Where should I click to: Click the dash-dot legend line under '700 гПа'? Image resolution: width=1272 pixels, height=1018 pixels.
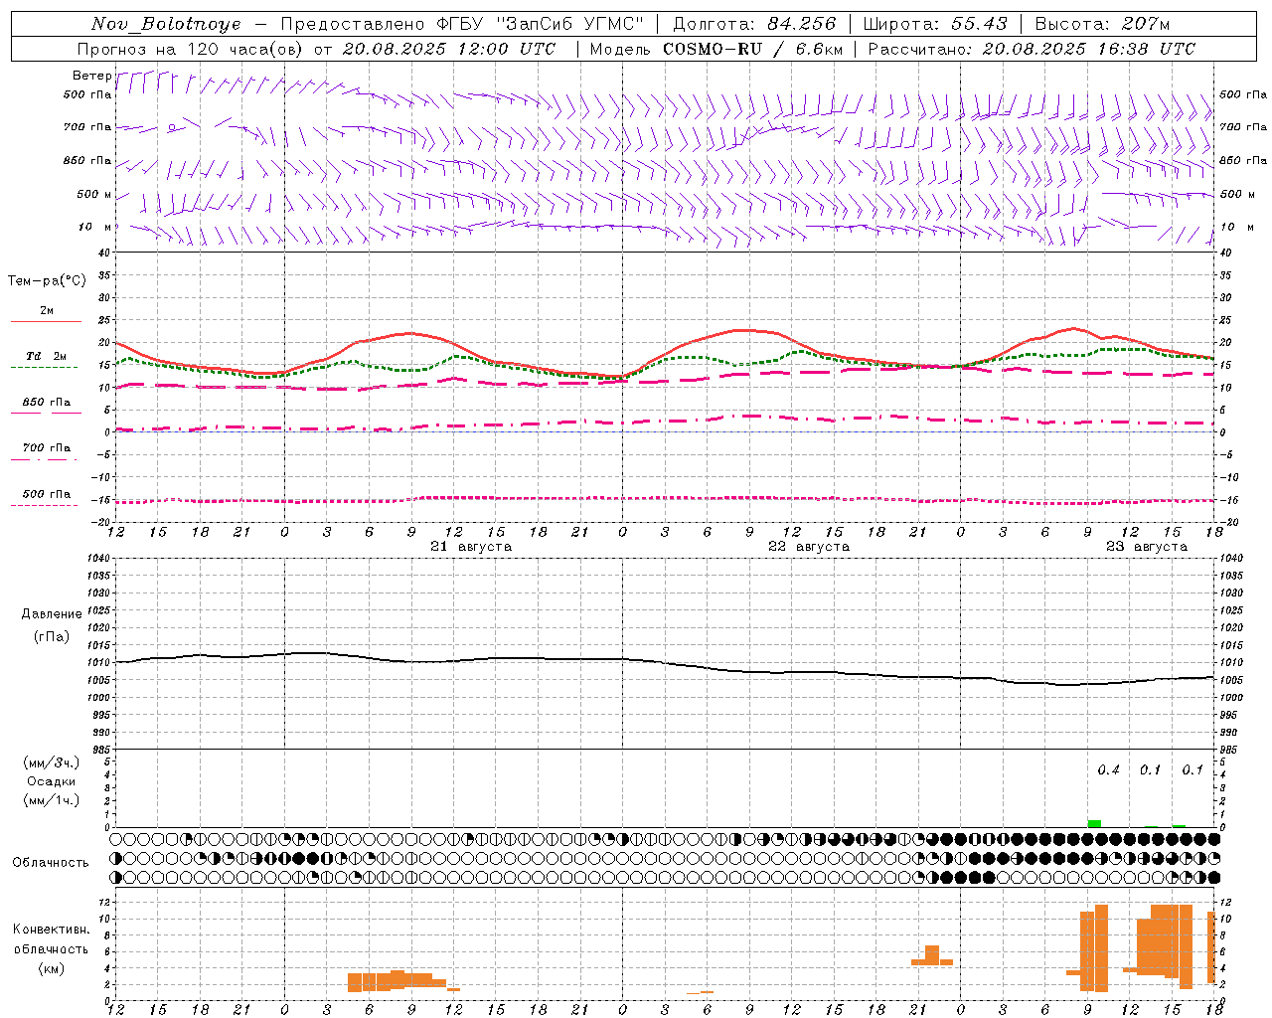[44, 459]
